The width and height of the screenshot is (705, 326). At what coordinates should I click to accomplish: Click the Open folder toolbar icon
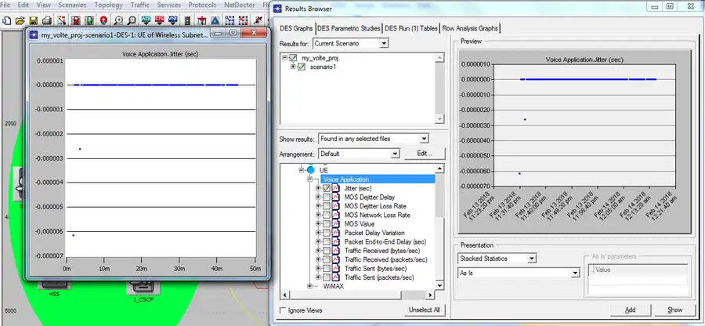(x=20, y=20)
